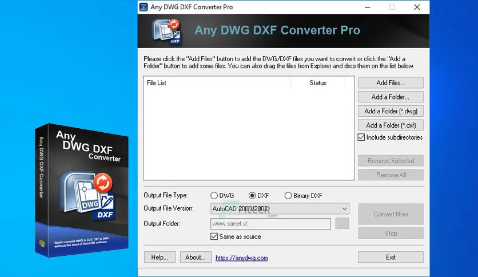Click the Any DWG DXF Converter box art
Image resolution: width=478 pixels, height=277 pixels.
click(81, 191)
